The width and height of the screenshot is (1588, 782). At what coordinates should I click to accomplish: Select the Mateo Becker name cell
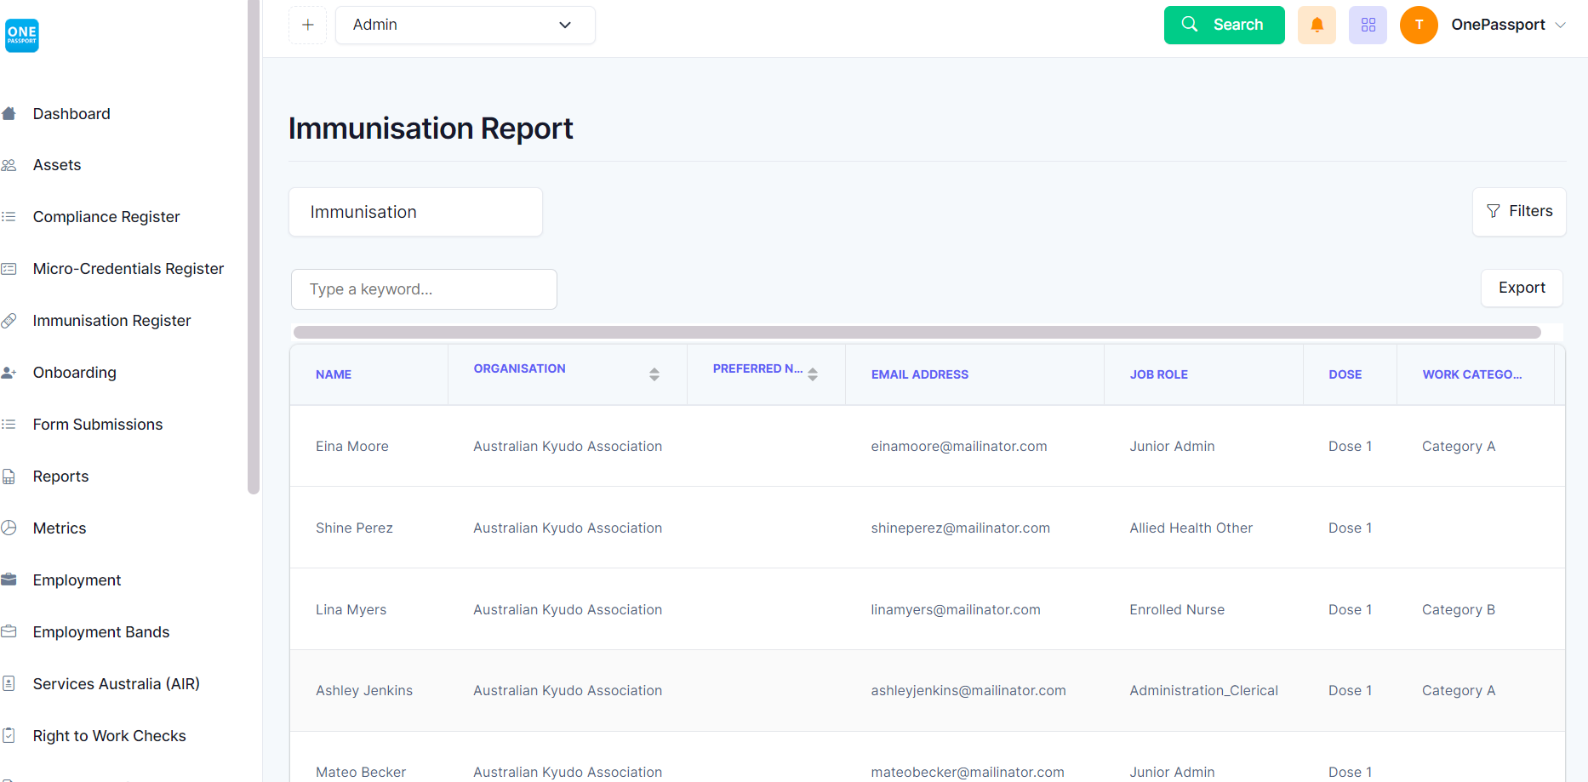[x=361, y=772]
